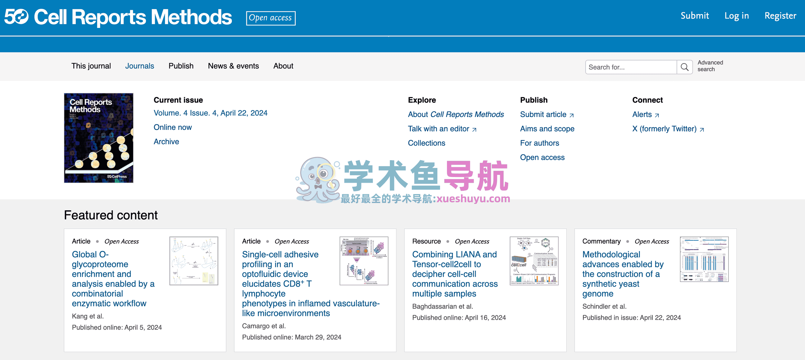The width and height of the screenshot is (805, 360).
Task: Click the arrow icon beside Talk with an editor
Action: 474,130
